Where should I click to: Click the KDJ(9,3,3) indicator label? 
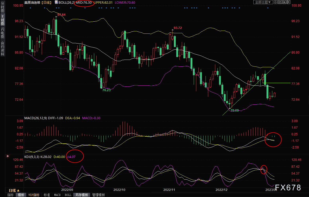32,157
